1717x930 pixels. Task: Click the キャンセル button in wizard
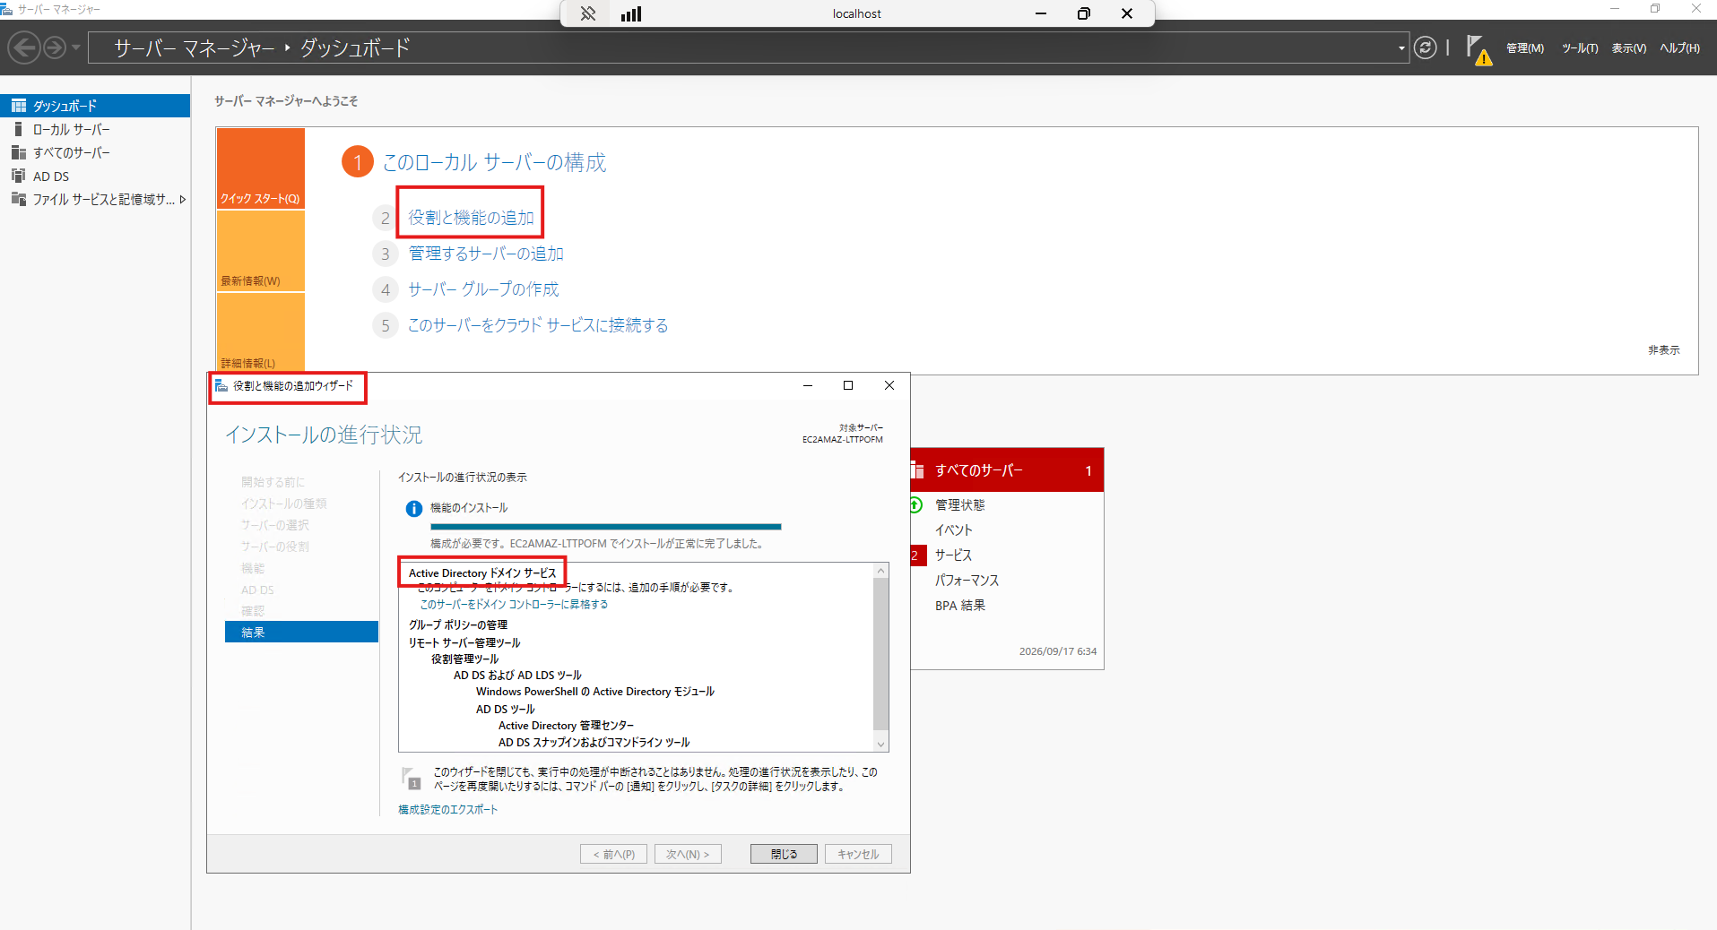(858, 854)
